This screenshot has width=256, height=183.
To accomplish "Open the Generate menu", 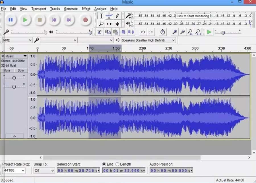I will (71, 9).
